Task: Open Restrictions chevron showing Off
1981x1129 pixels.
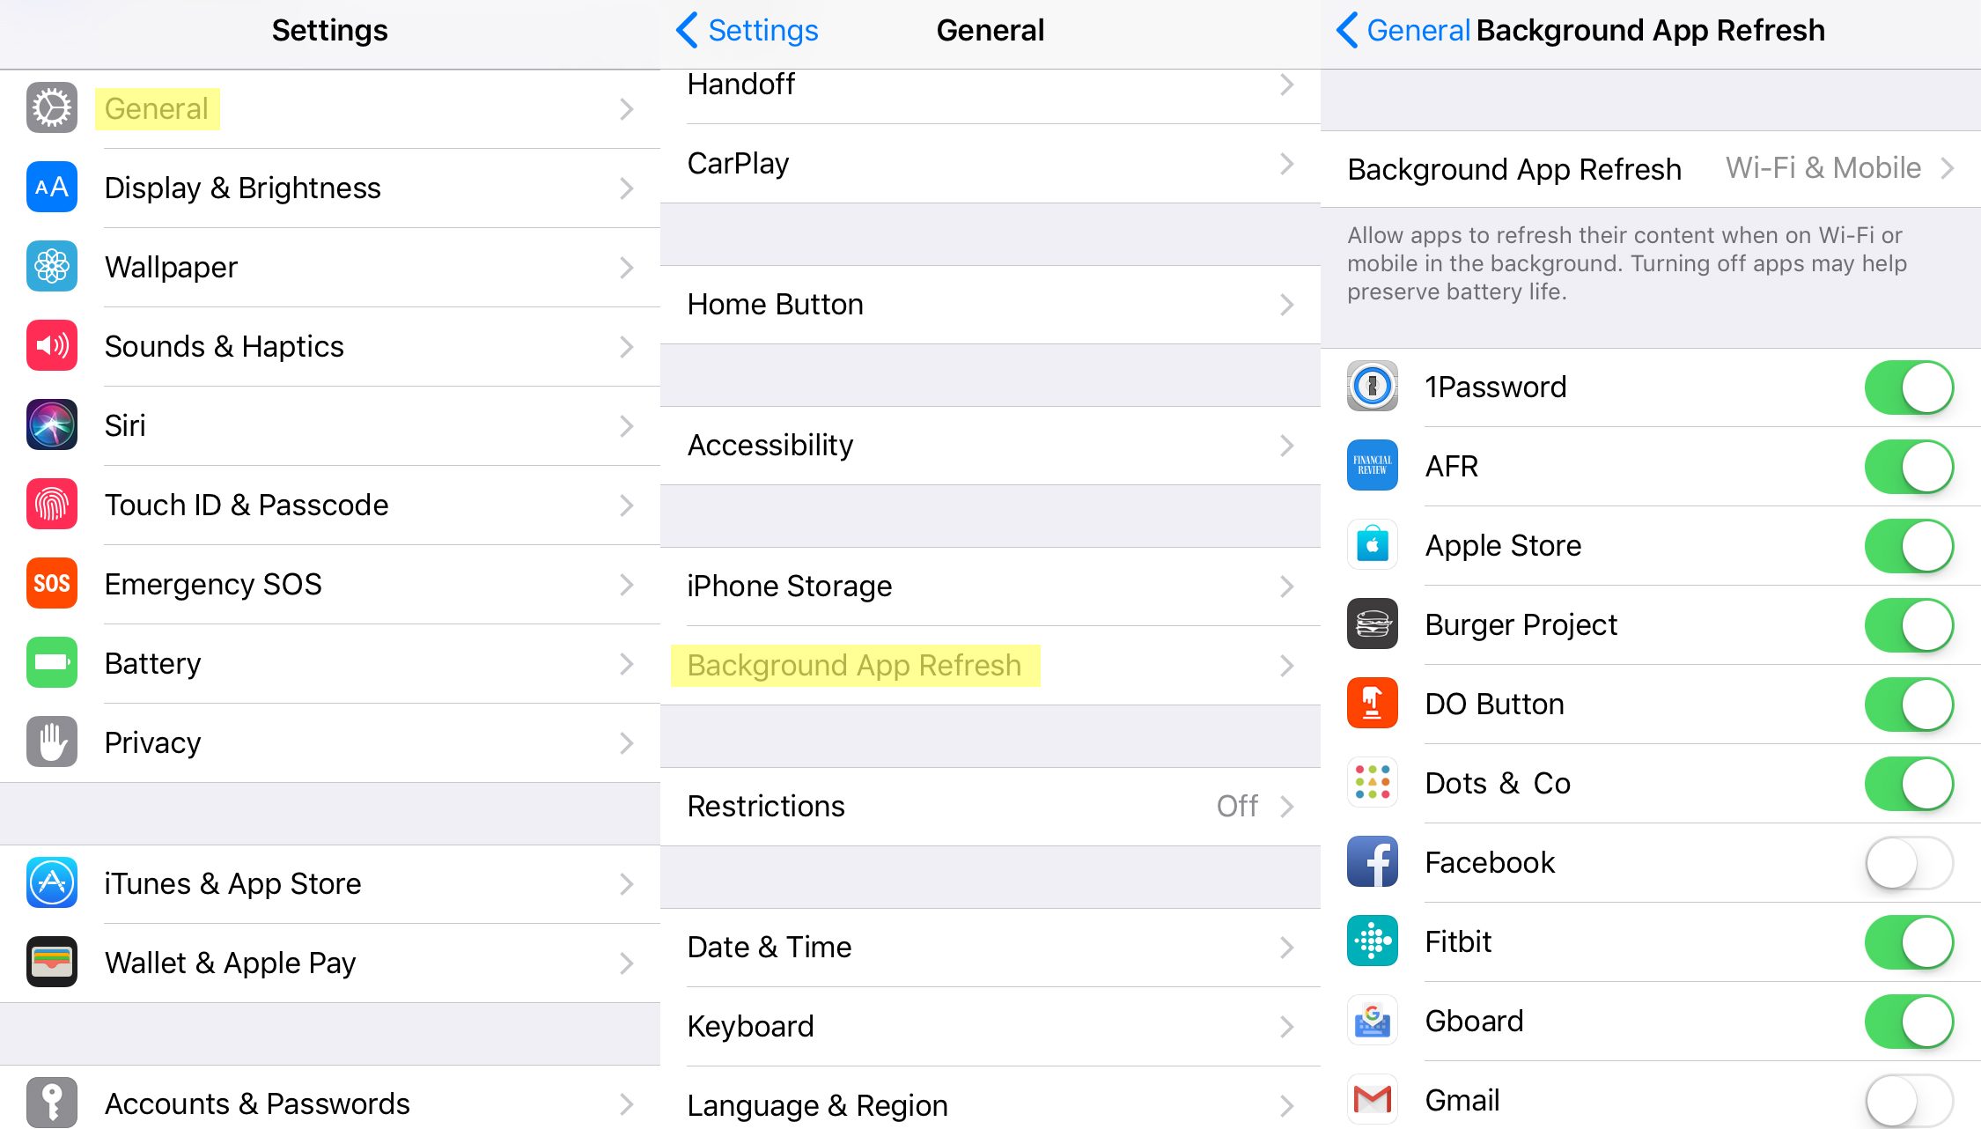Action: coord(1286,806)
